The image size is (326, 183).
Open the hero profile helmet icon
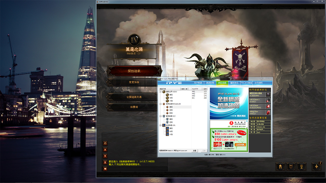(x=280, y=166)
